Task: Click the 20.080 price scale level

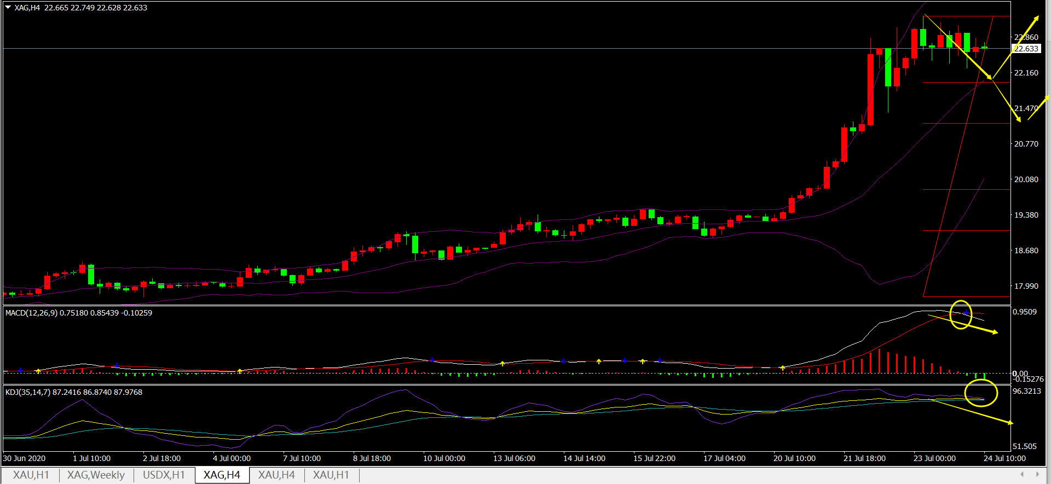Action: pyautogui.click(x=1026, y=179)
